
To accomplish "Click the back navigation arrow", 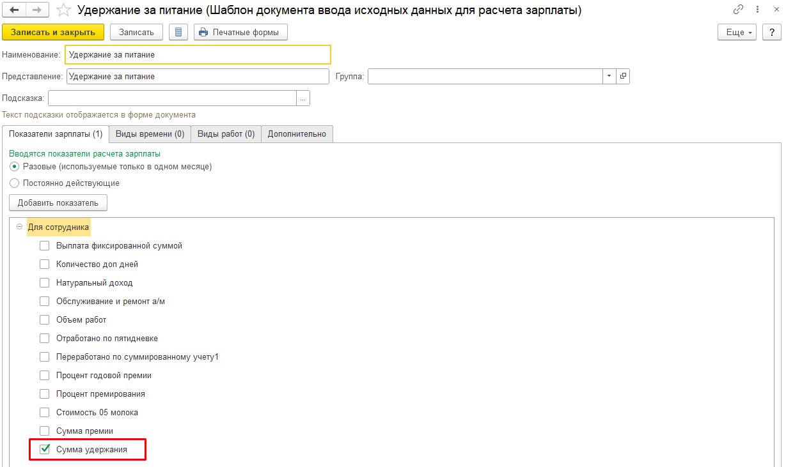I will point(14,10).
